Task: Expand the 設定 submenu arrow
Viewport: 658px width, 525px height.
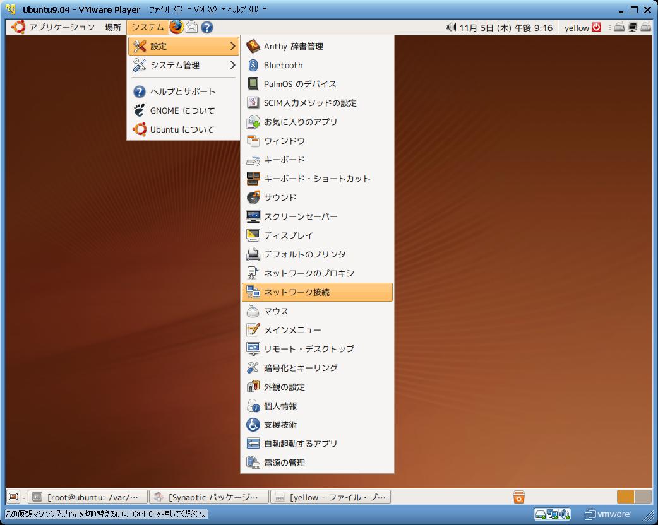Action: click(x=232, y=46)
